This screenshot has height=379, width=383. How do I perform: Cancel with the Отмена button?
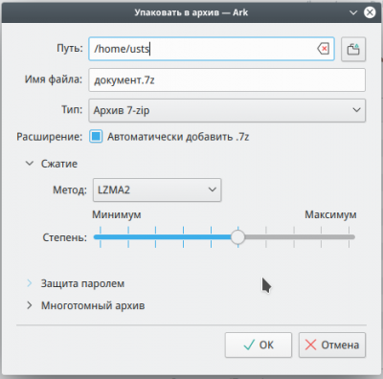(x=332, y=345)
